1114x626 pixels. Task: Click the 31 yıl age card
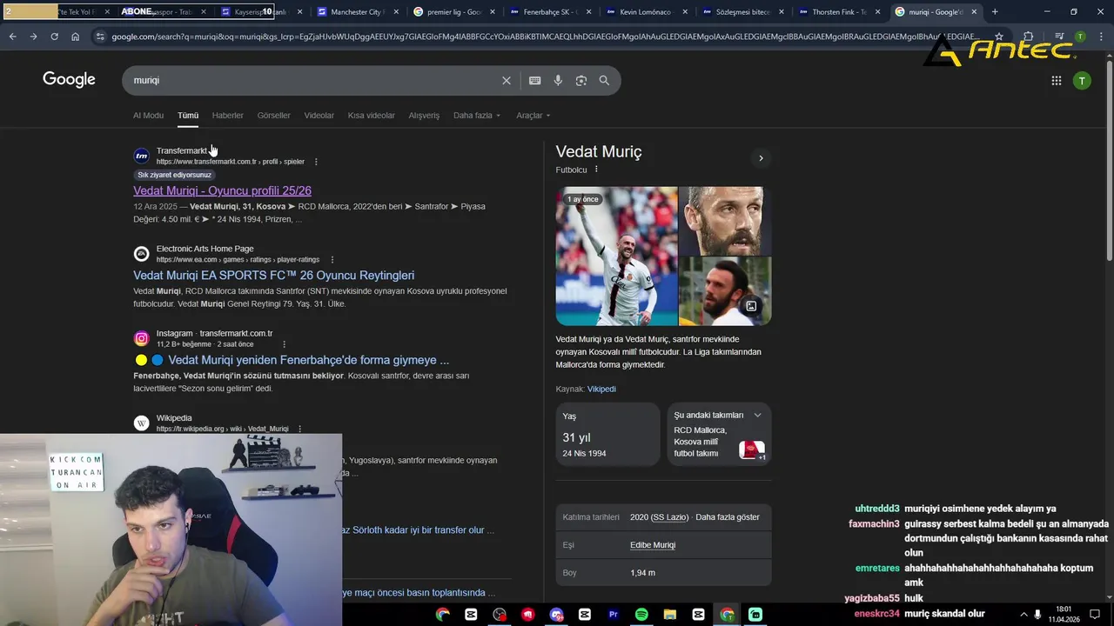(x=607, y=435)
